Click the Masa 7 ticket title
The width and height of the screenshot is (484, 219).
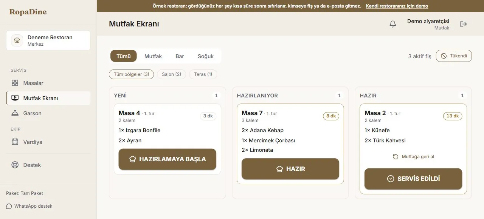252,113
